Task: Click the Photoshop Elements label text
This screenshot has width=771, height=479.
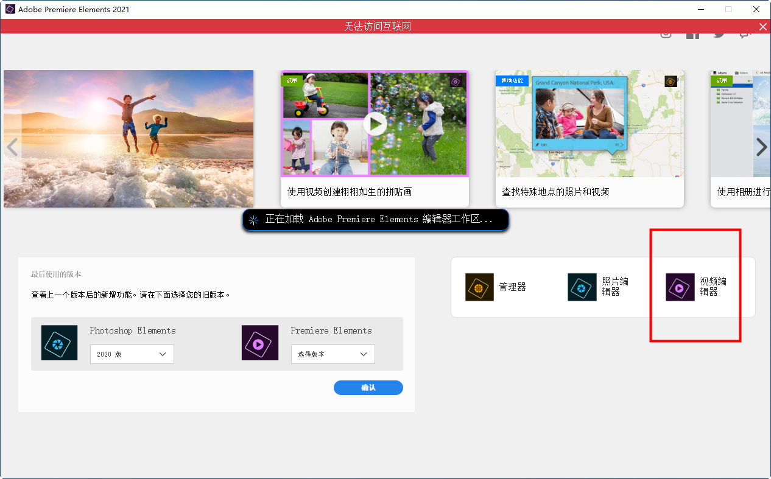Action: pos(133,330)
